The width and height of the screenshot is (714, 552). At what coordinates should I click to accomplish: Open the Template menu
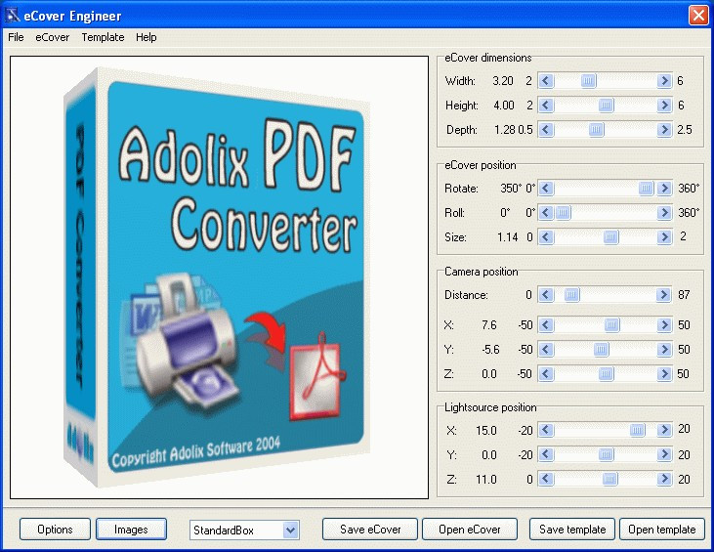pyautogui.click(x=103, y=37)
